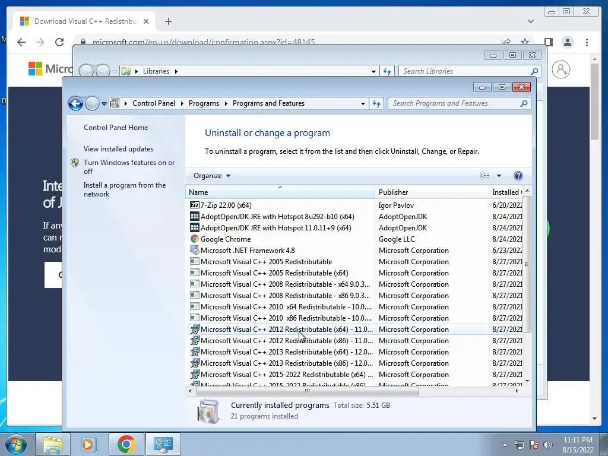Open the blue Help icon
The height and width of the screenshot is (456, 608).
518,176
